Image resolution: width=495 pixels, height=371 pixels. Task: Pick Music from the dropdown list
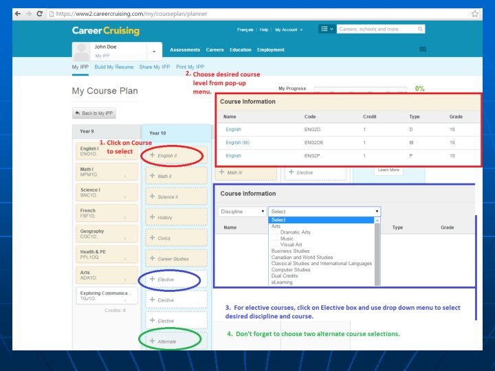(x=287, y=238)
